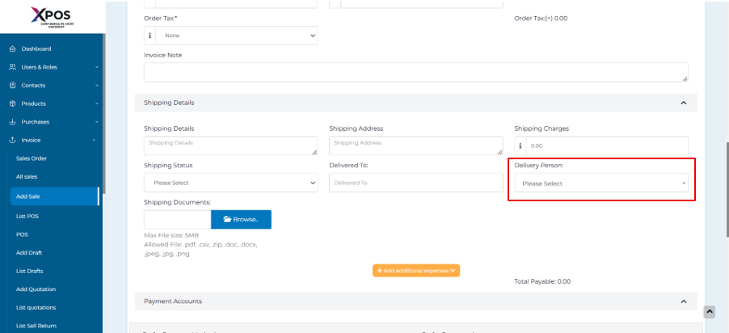
Task: Click the Order Tax info icon
Action: [x=150, y=36]
